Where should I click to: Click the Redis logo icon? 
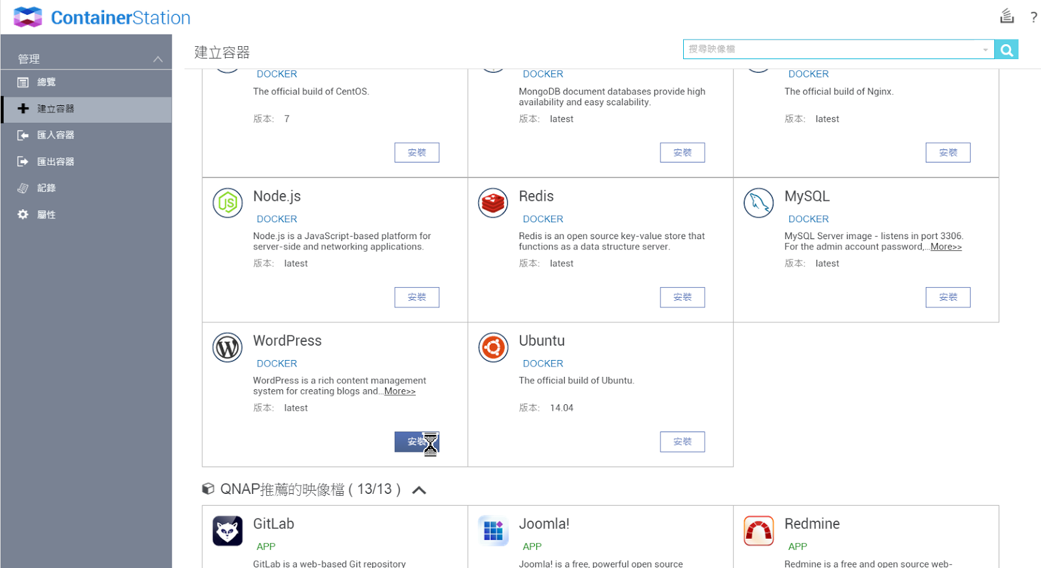[493, 203]
